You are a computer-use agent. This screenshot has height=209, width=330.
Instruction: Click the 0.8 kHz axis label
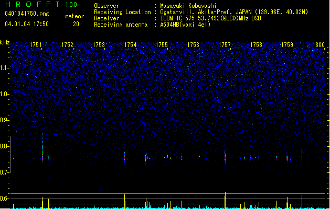[x=5, y=146]
